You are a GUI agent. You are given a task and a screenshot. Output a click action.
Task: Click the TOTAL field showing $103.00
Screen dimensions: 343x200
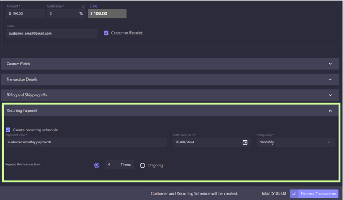point(107,14)
